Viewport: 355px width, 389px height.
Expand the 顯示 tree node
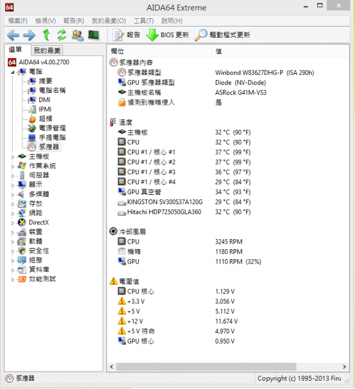tap(13, 185)
